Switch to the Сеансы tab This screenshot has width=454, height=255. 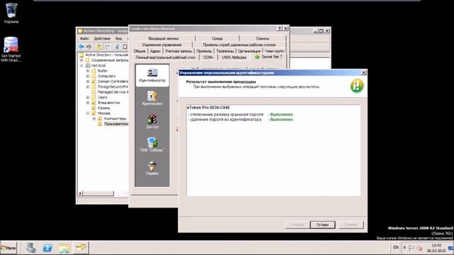(262, 38)
